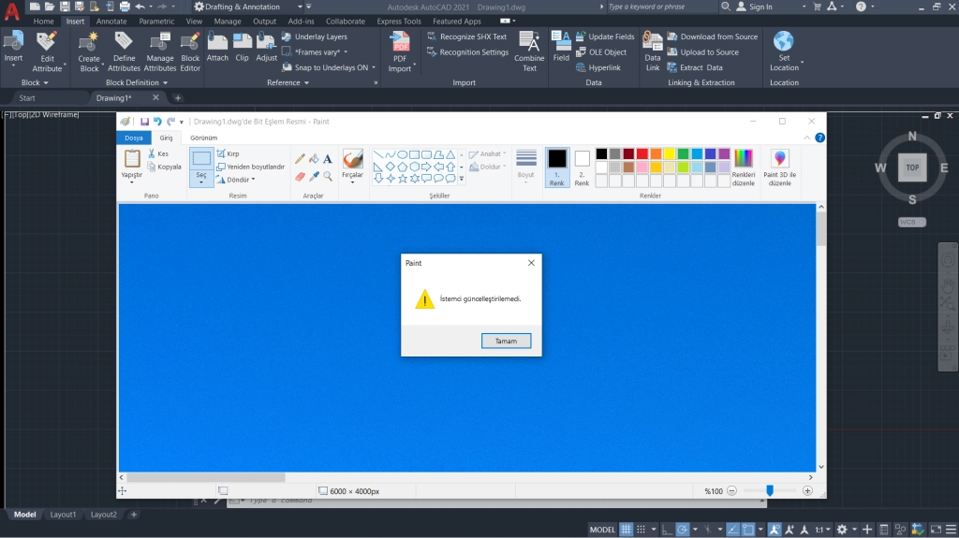Toggle the MODEL space button
Viewport: 959px width, 538px height.
pos(602,530)
